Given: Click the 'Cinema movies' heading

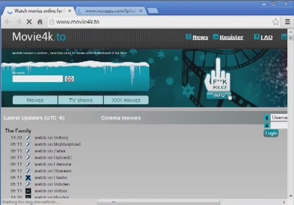Looking at the screenshot, I should pos(121,118).
